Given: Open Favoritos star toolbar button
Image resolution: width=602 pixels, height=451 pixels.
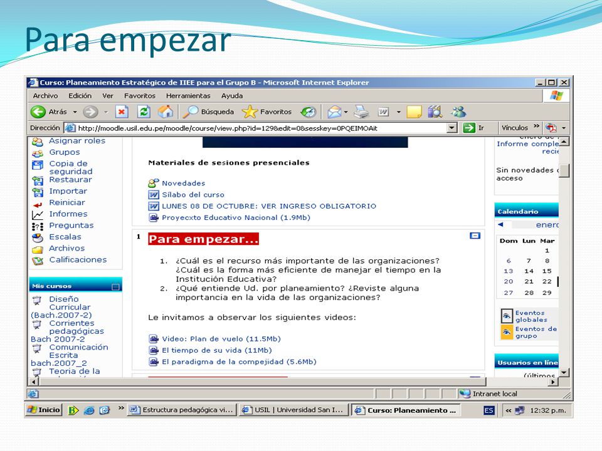Looking at the screenshot, I should 267,112.
